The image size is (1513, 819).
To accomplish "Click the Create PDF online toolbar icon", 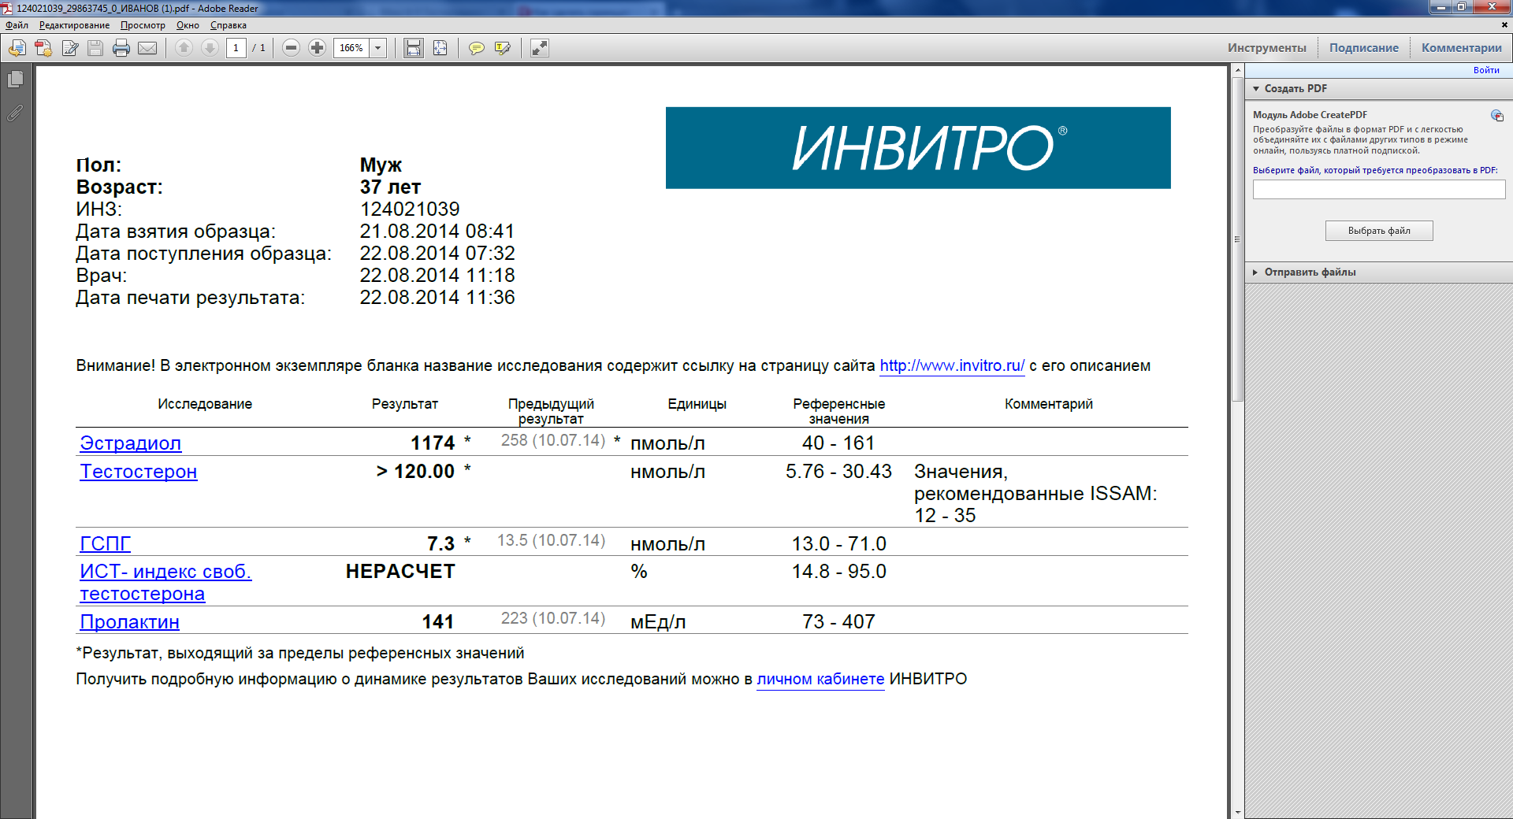I will coord(17,48).
